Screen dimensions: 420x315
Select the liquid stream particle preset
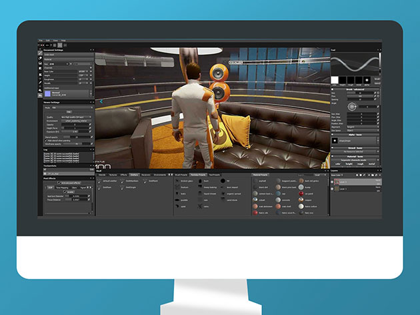207,194
